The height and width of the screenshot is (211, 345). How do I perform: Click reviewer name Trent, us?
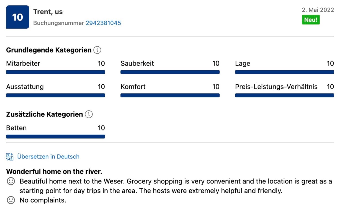coord(48,12)
